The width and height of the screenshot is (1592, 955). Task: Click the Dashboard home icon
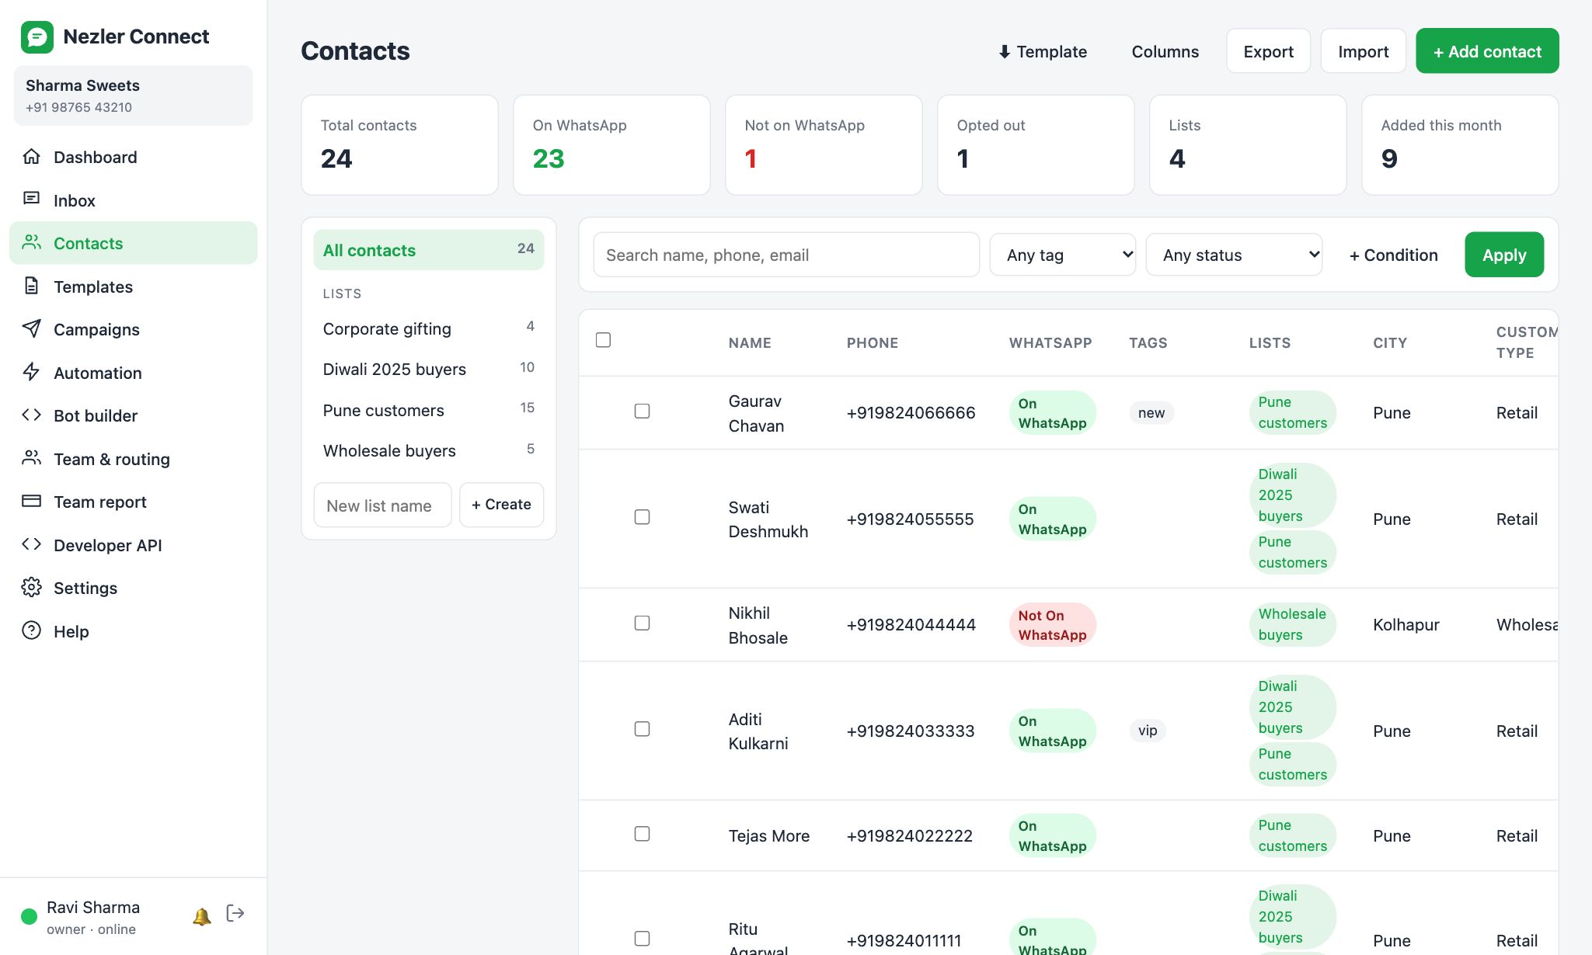[x=31, y=156]
